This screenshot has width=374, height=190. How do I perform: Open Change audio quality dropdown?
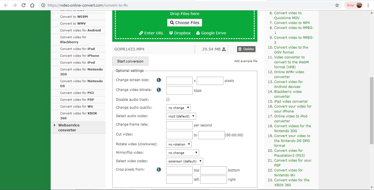tap(178, 108)
